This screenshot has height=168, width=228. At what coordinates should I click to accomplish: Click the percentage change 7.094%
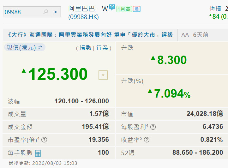click(x=172, y=93)
